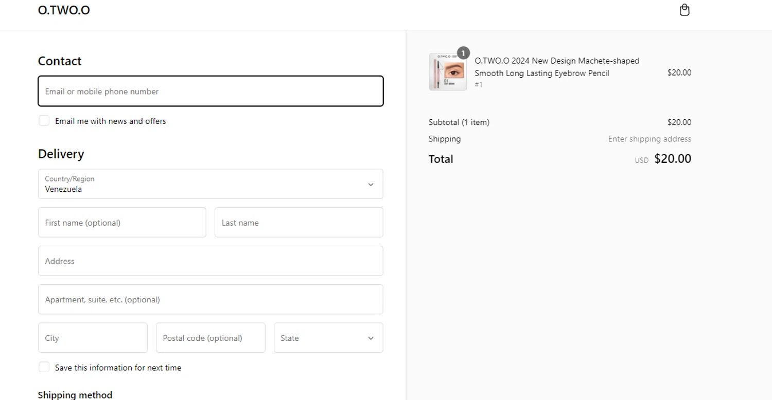
Task: Enable Email me with news and offers
Action: pos(44,120)
